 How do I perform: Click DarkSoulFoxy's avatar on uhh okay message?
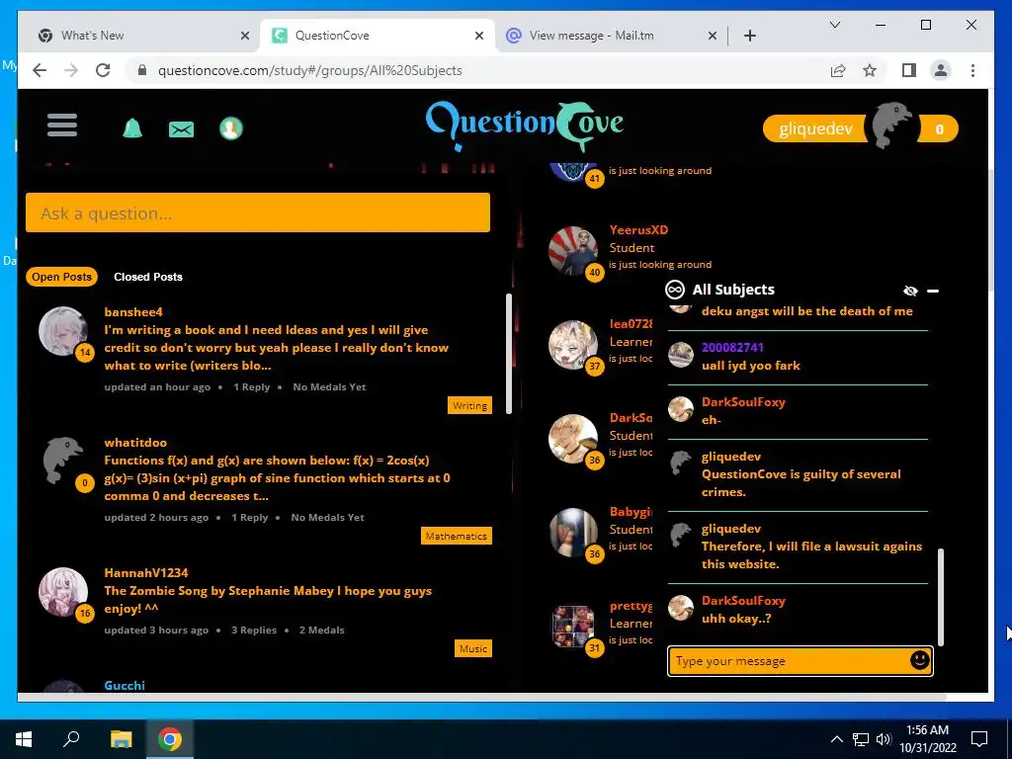[680, 608]
